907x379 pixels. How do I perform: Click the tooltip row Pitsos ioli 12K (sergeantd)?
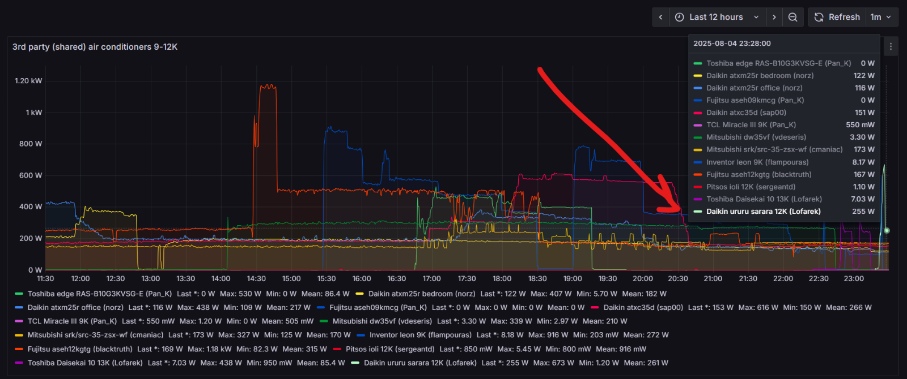[784, 187]
